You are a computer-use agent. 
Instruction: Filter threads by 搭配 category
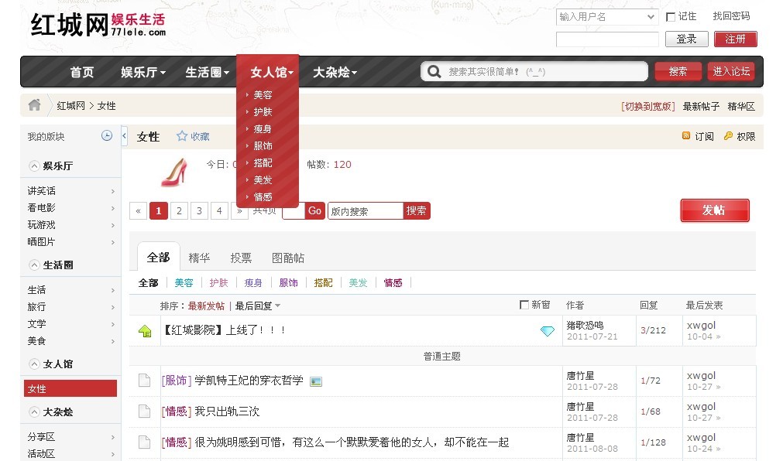(323, 283)
